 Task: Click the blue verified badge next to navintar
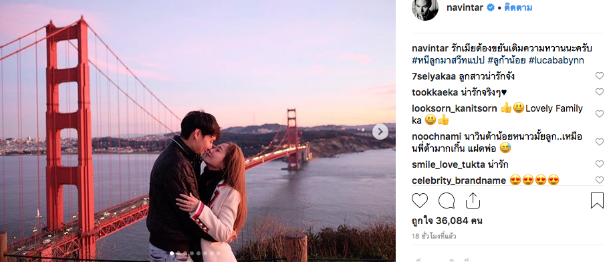click(491, 7)
